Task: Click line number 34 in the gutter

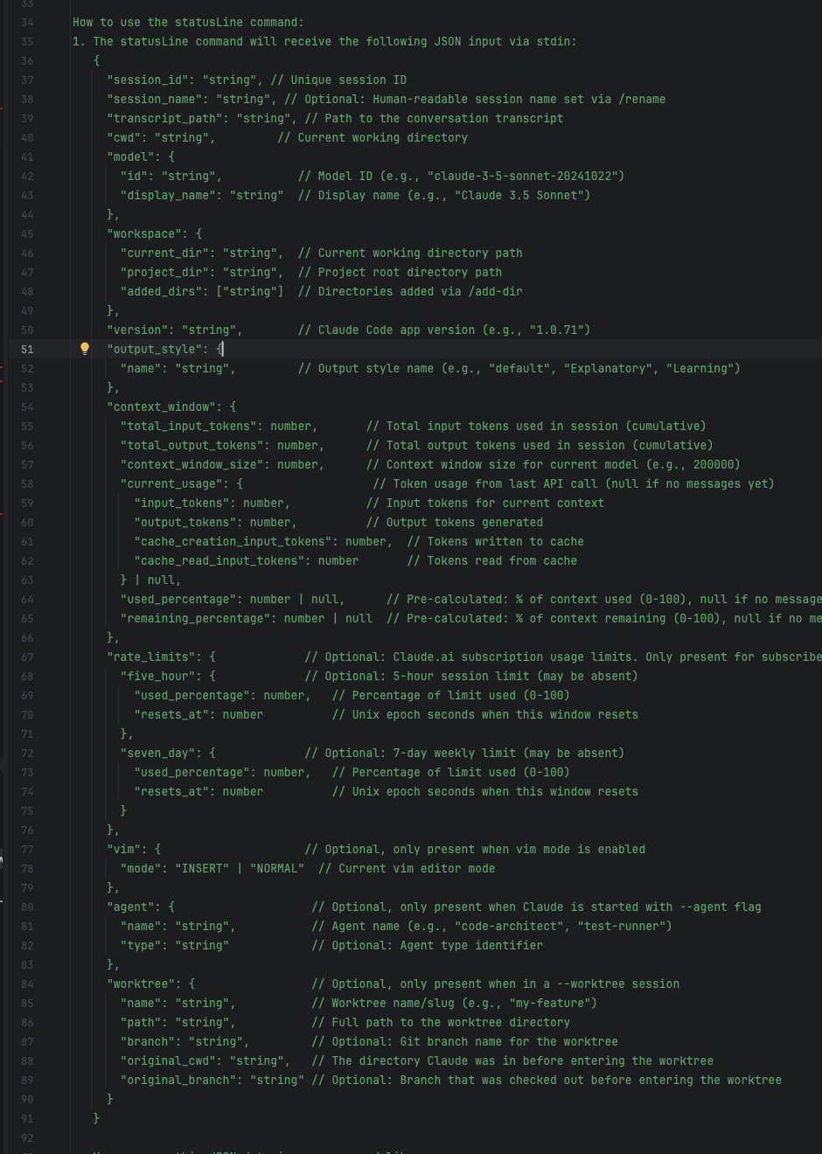Action: click(x=27, y=22)
